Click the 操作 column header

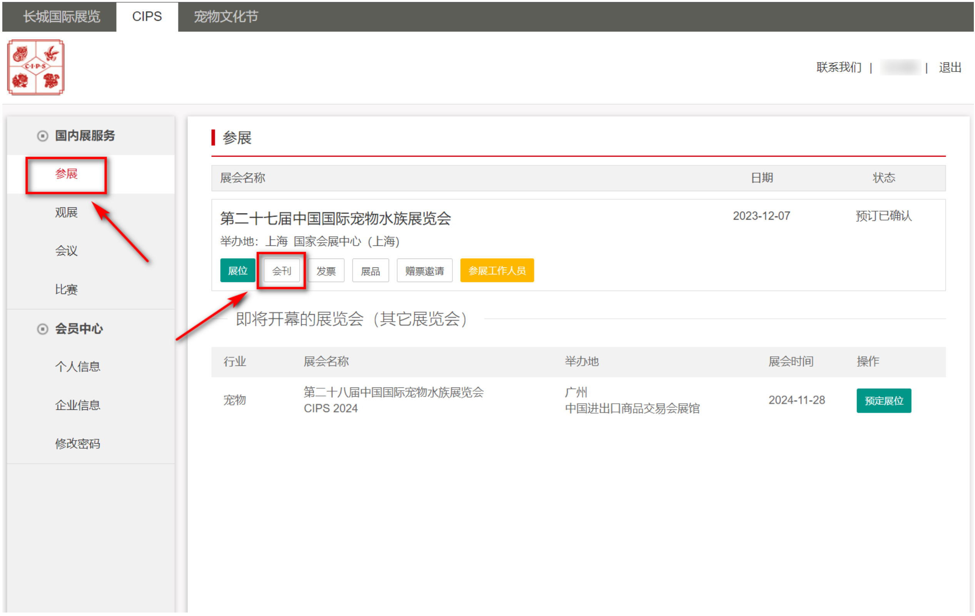[x=868, y=362]
